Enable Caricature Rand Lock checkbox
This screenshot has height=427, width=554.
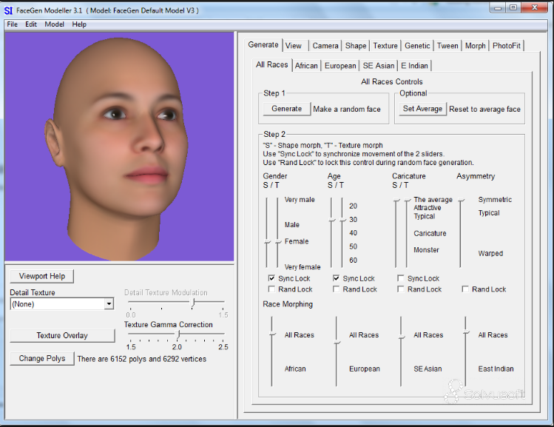pos(401,289)
